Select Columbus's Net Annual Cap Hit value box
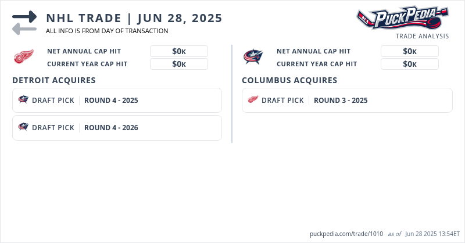 (x=409, y=51)
